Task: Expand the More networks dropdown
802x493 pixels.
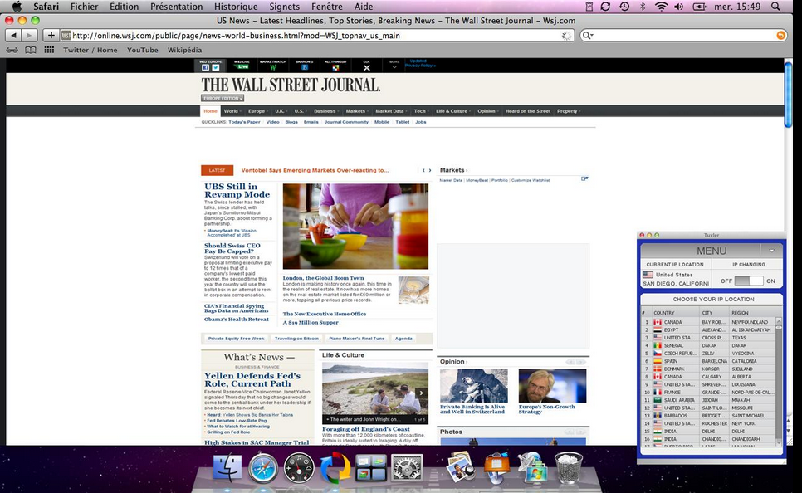Action: (x=394, y=65)
